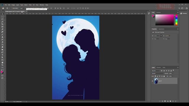The width and height of the screenshot is (189, 106).
Task: Open Properties panel flyout menu
Action: tap(178, 29)
